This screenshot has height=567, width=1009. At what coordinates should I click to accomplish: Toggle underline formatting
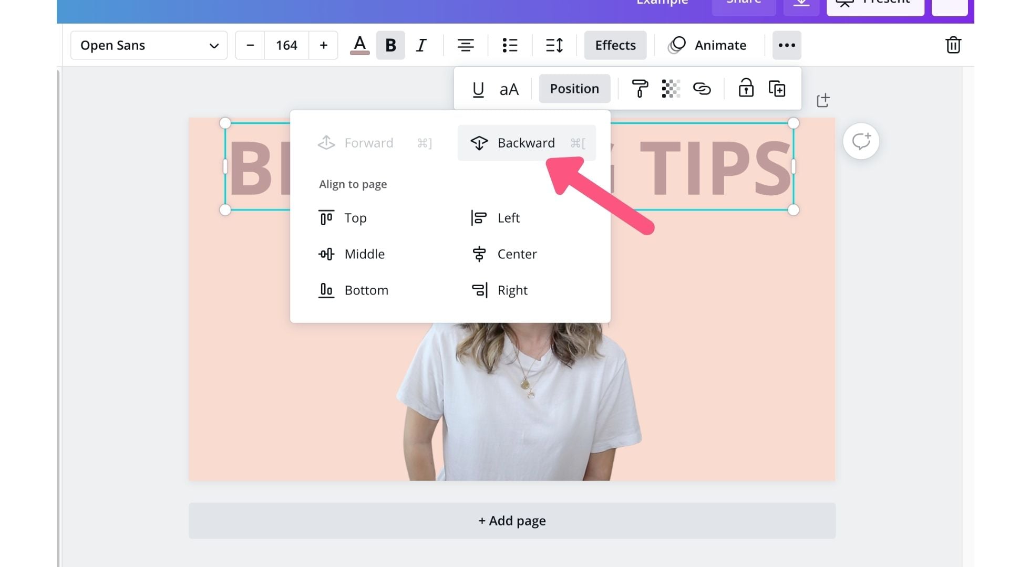click(x=478, y=89)
